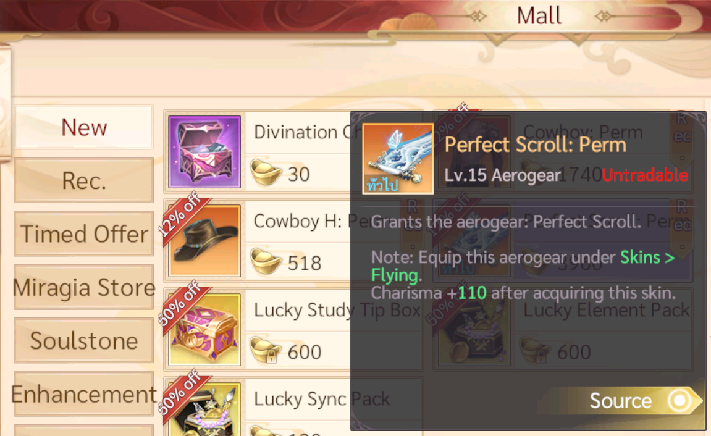Open the Timed Offer category

tap(84, 234)
